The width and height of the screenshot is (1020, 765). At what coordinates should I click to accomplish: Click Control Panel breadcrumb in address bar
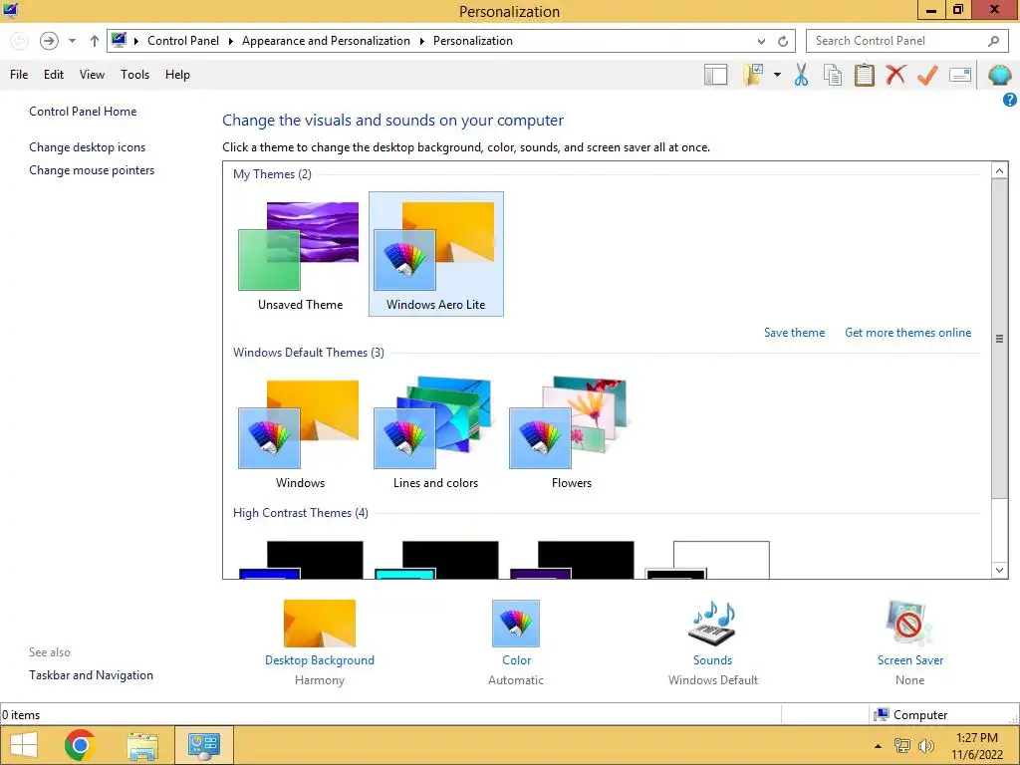[183, 41]
